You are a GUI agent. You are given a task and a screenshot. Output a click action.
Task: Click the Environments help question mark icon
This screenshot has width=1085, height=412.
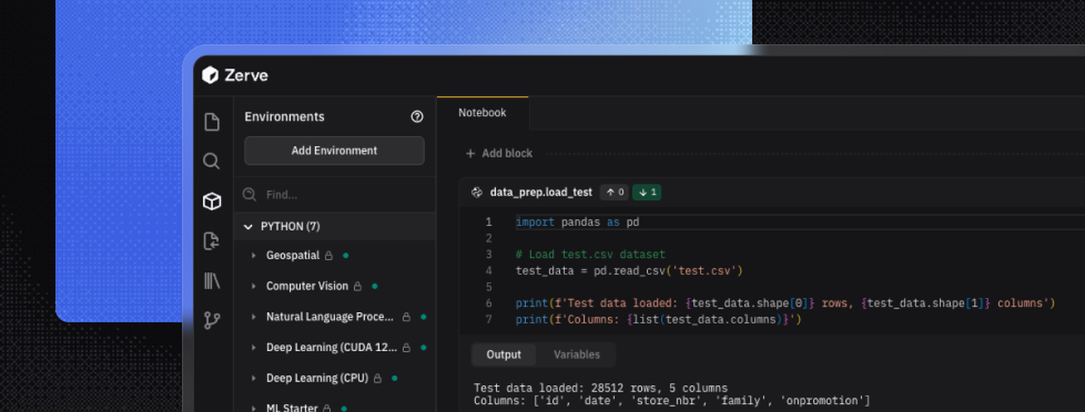(x=417, y=117)
